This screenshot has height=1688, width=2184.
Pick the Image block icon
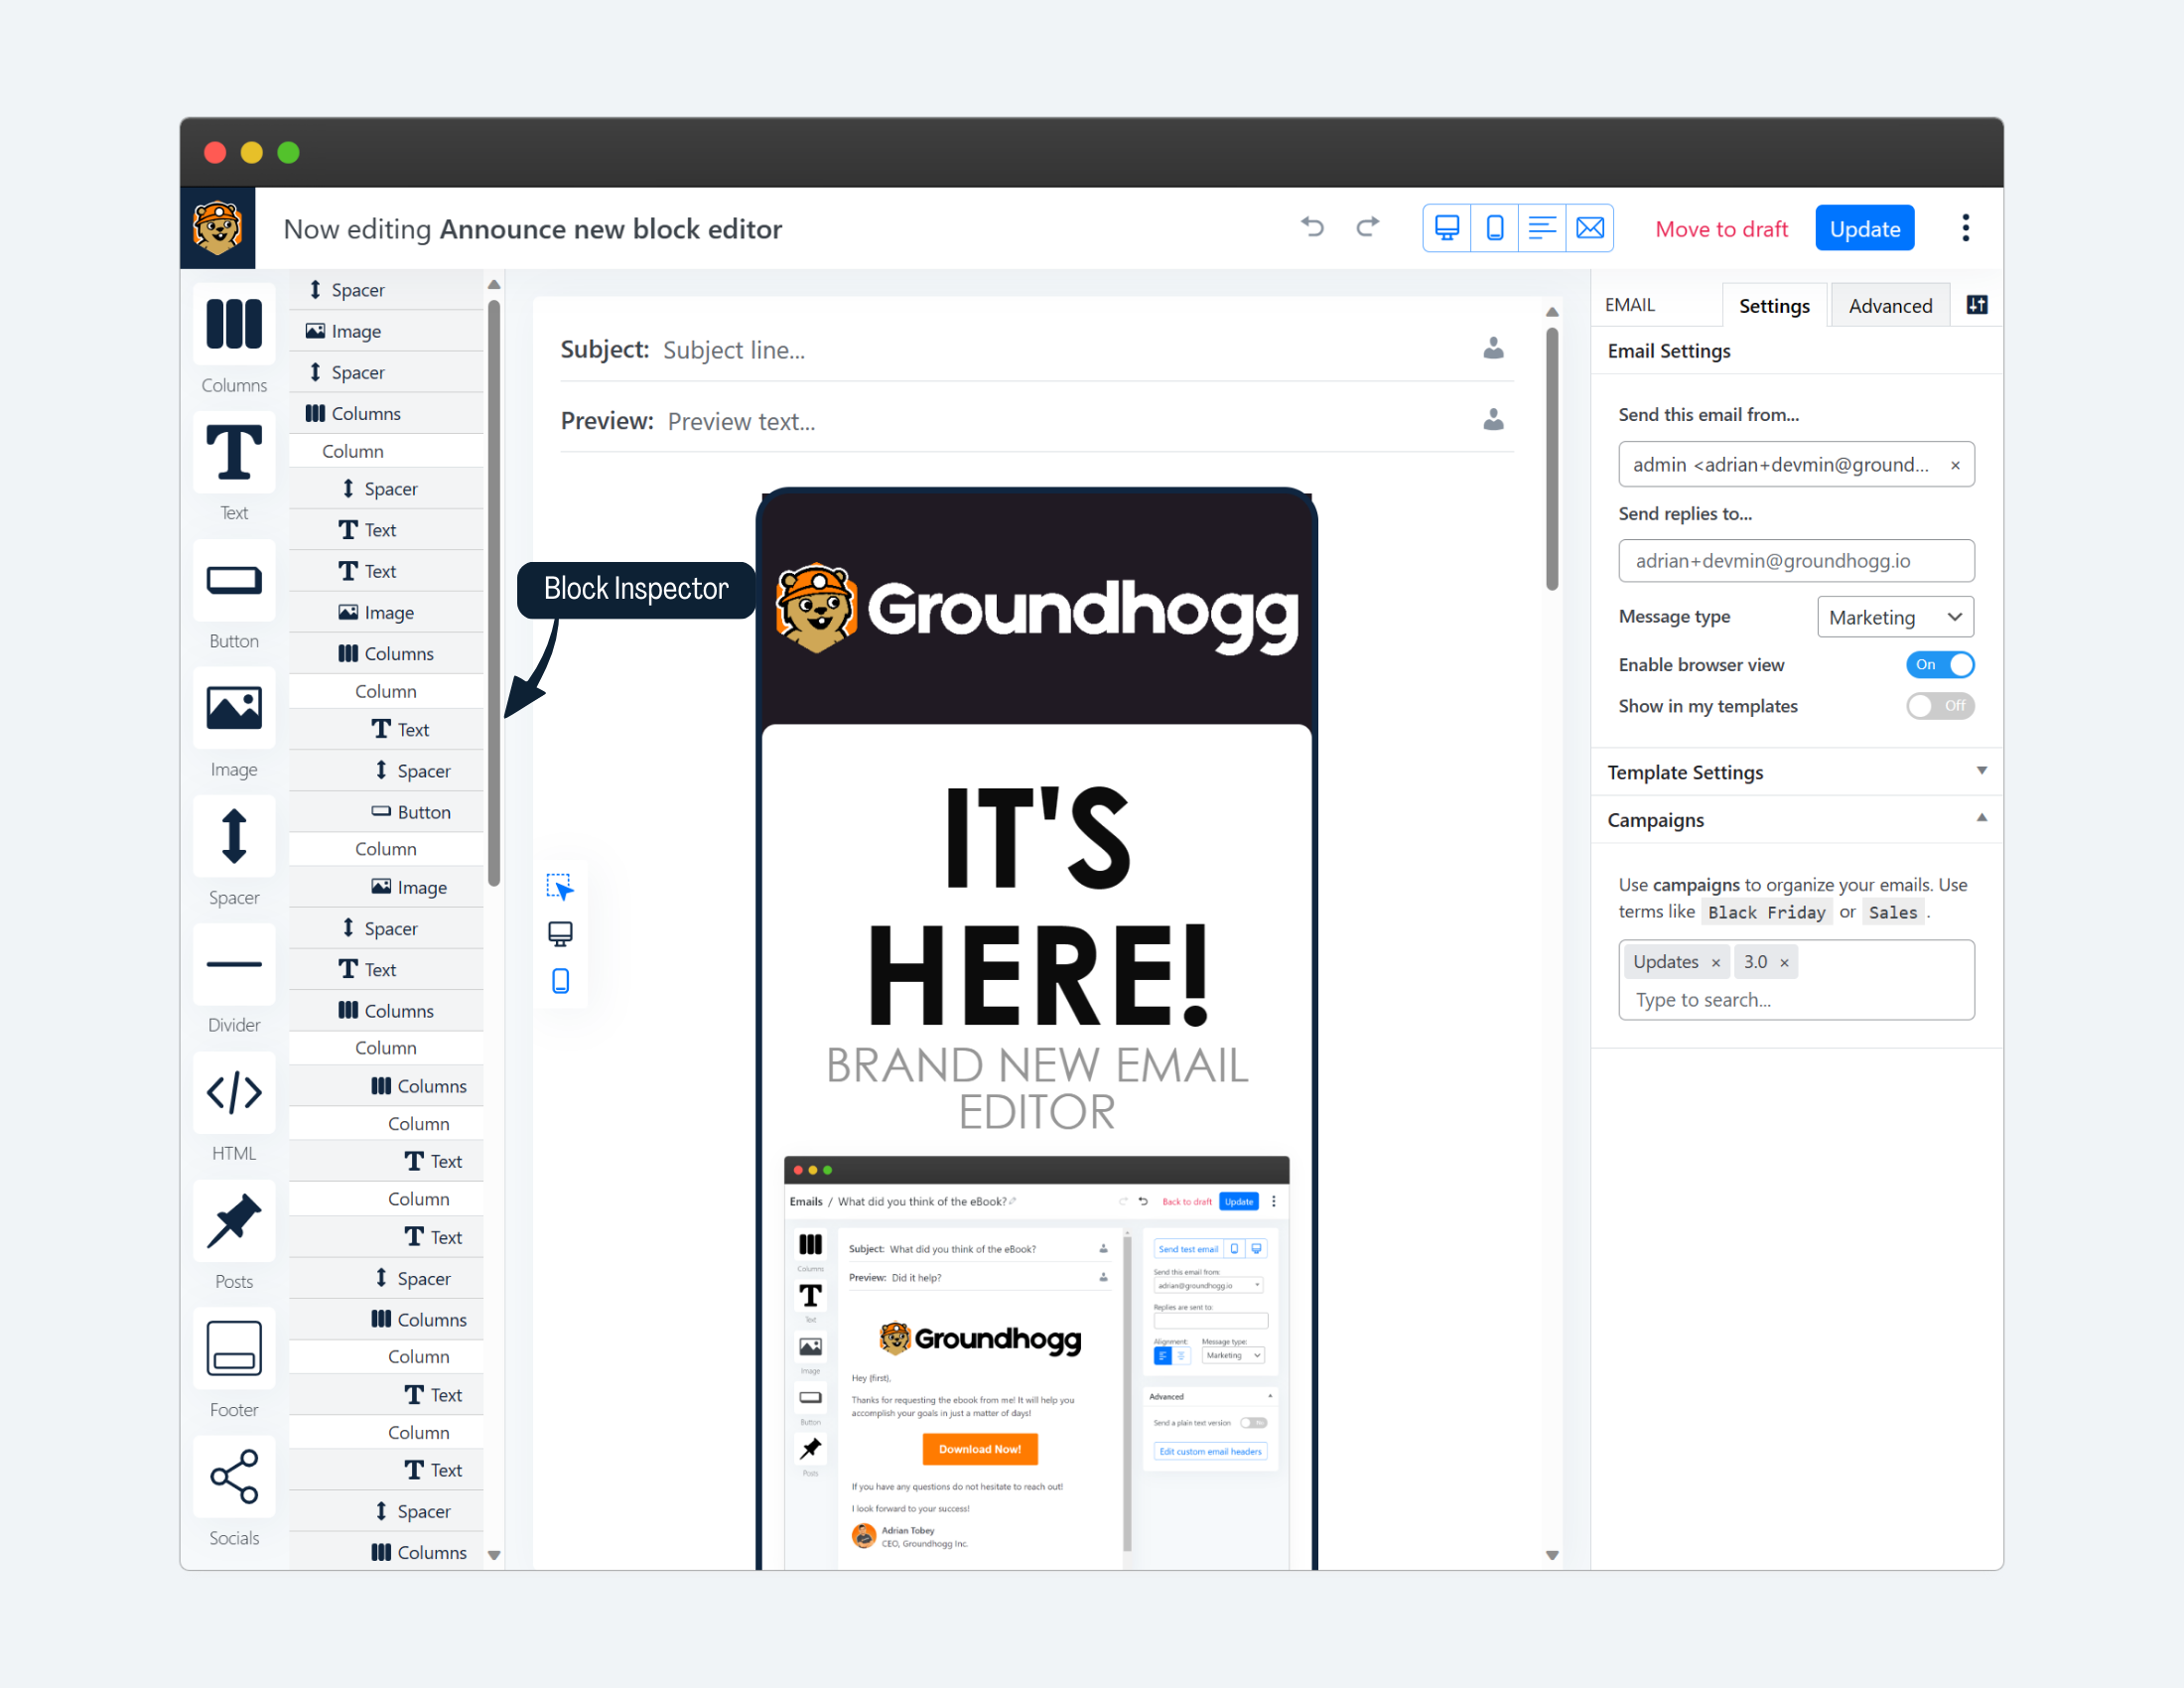(x=234, y=708)
